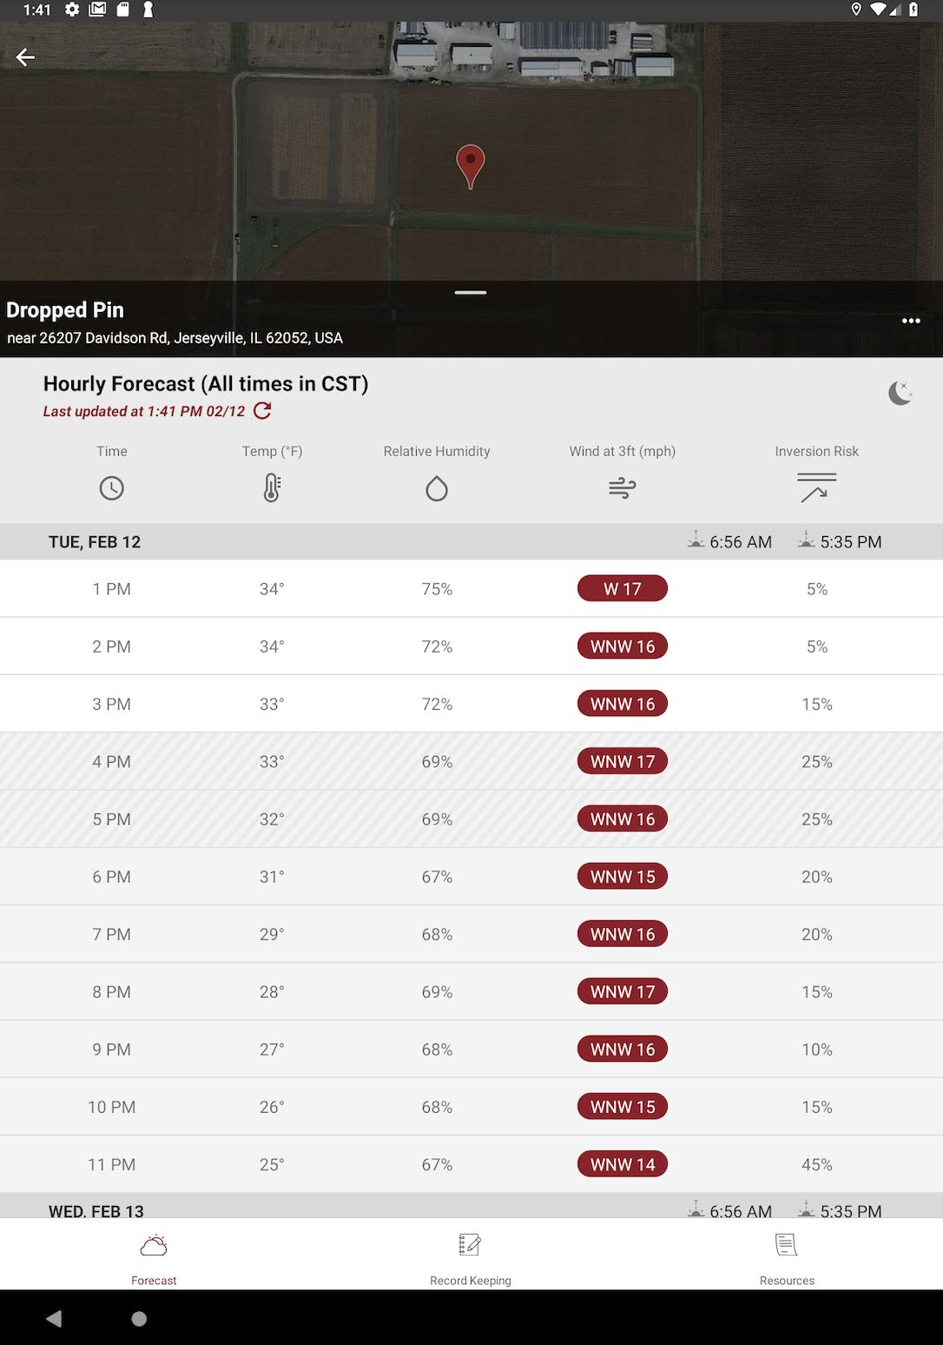943x1345 pixels.
Task: Tap the Davidson Rd address line
Action: [x=175, y=338]
